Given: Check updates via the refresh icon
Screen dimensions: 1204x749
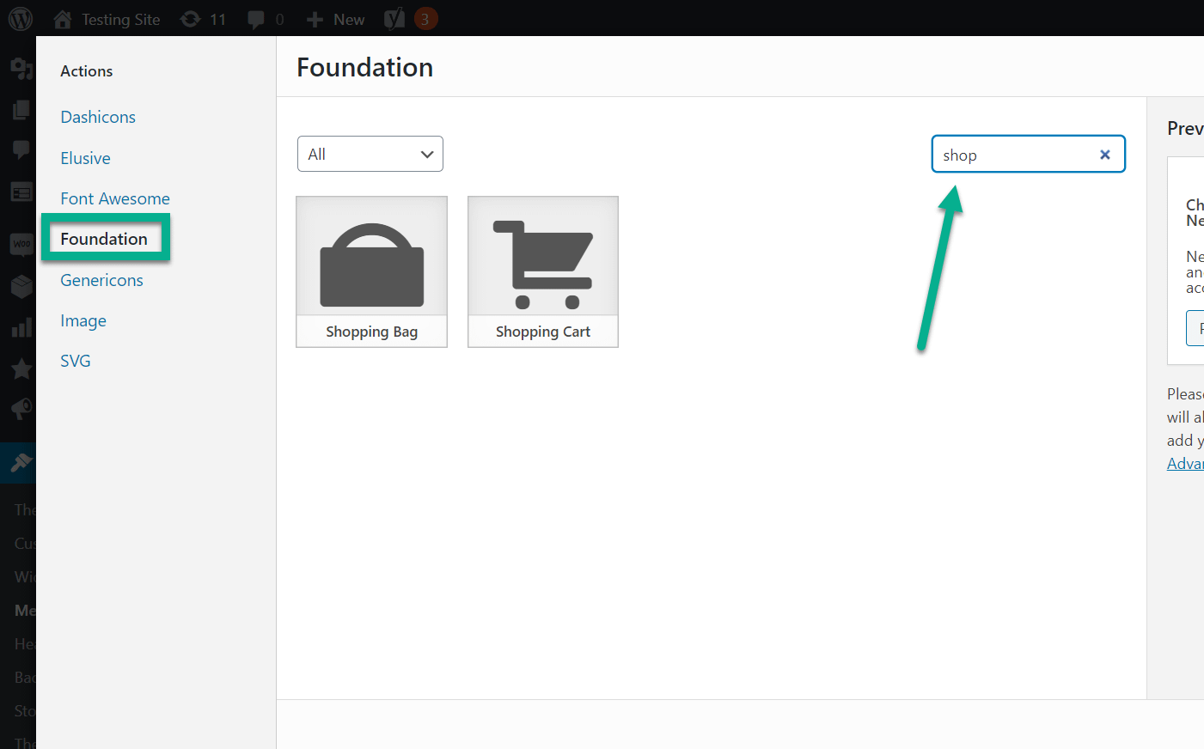Looking at the screenshot, I should point(203,18).
